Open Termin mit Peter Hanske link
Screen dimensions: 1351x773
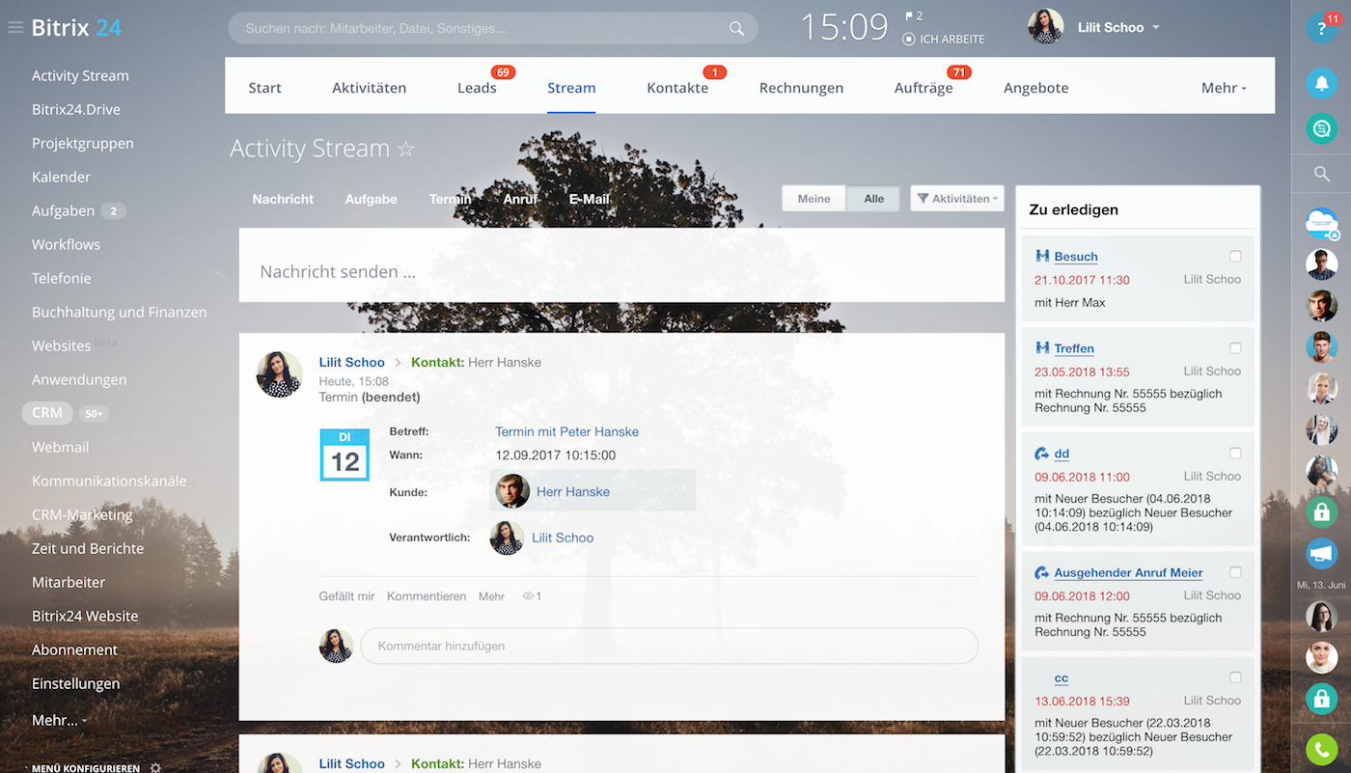(566, 431)
